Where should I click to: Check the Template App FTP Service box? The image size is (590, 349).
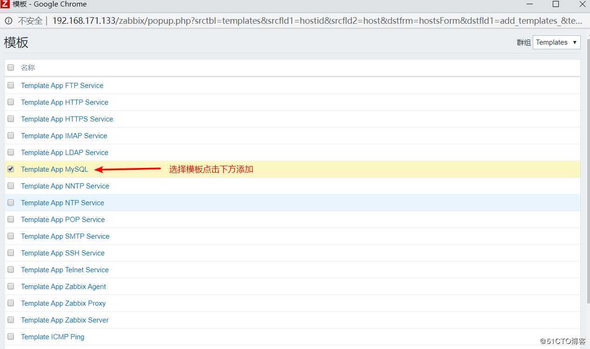(11, 85)
